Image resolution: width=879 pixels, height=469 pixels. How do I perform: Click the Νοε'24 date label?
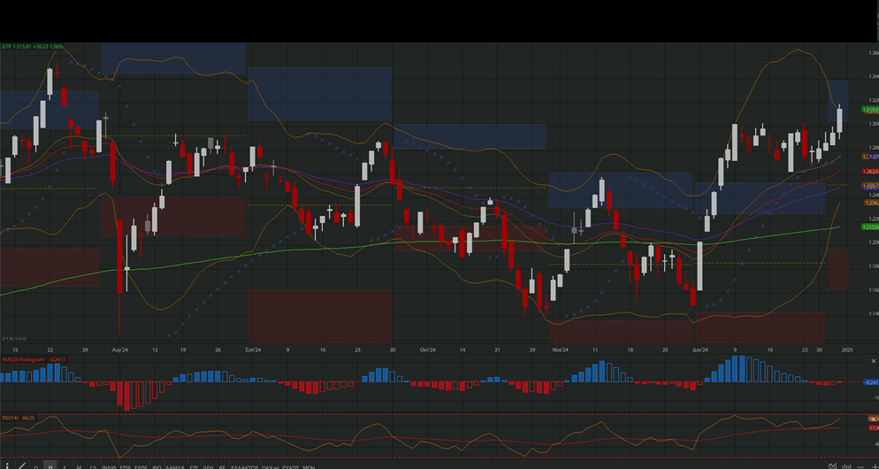click(561, 350)
